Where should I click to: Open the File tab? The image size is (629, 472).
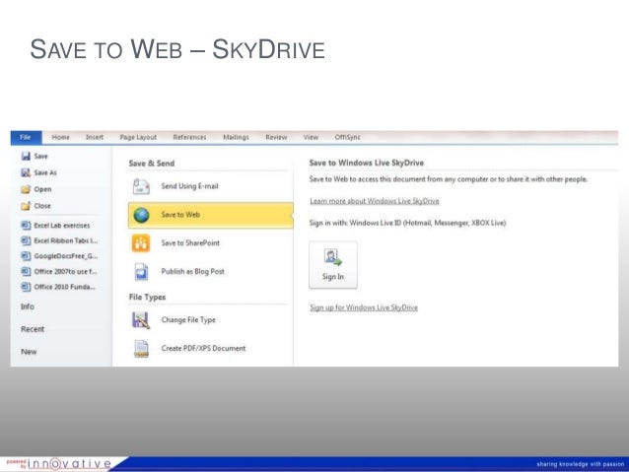click(26, 137)
